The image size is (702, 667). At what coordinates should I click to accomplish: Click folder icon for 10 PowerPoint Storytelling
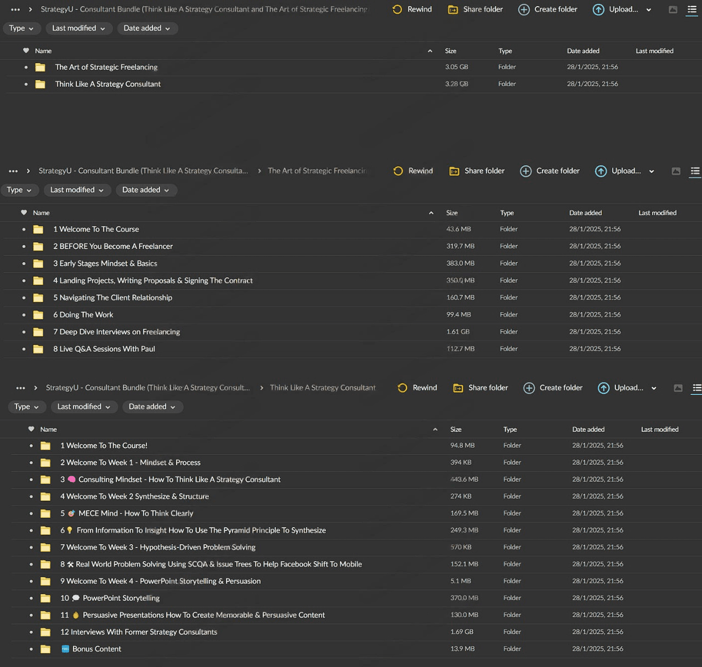[46, 598]
